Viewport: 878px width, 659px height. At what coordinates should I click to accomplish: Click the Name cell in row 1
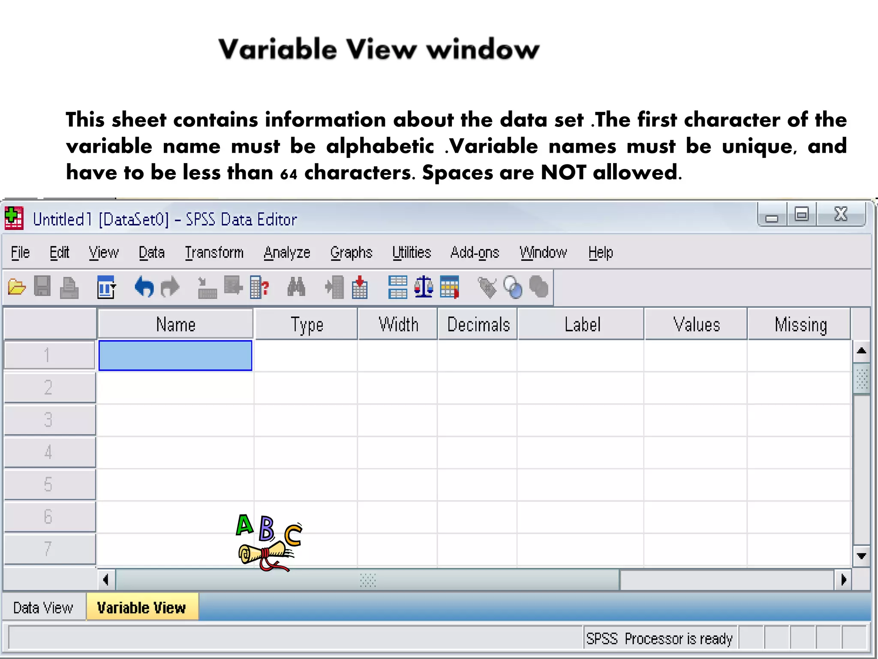(175, 355)
